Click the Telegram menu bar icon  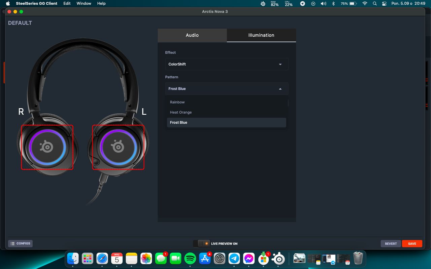[302, 3]
